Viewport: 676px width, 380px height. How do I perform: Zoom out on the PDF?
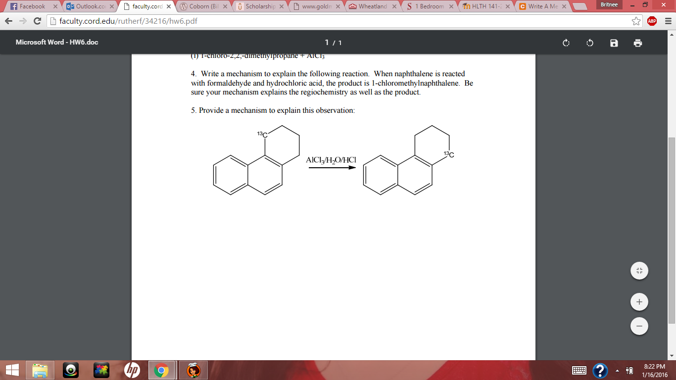(639, 326)
